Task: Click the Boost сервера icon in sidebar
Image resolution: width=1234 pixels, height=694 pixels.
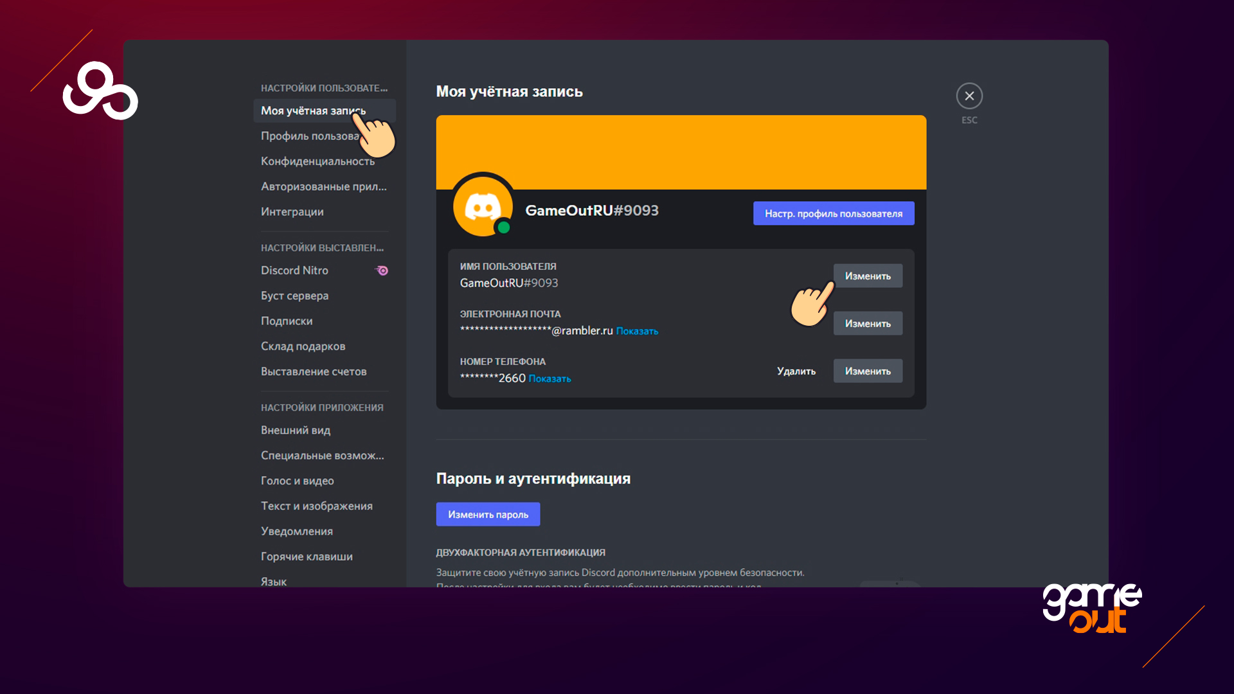Action: pos(295,295)
